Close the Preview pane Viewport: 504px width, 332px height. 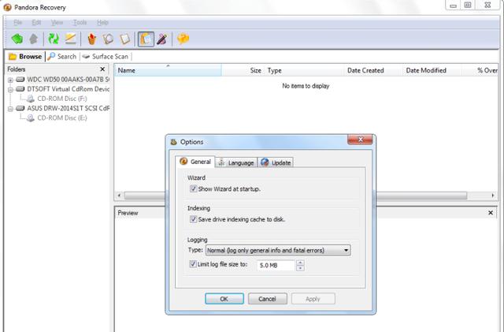(491, 213)
